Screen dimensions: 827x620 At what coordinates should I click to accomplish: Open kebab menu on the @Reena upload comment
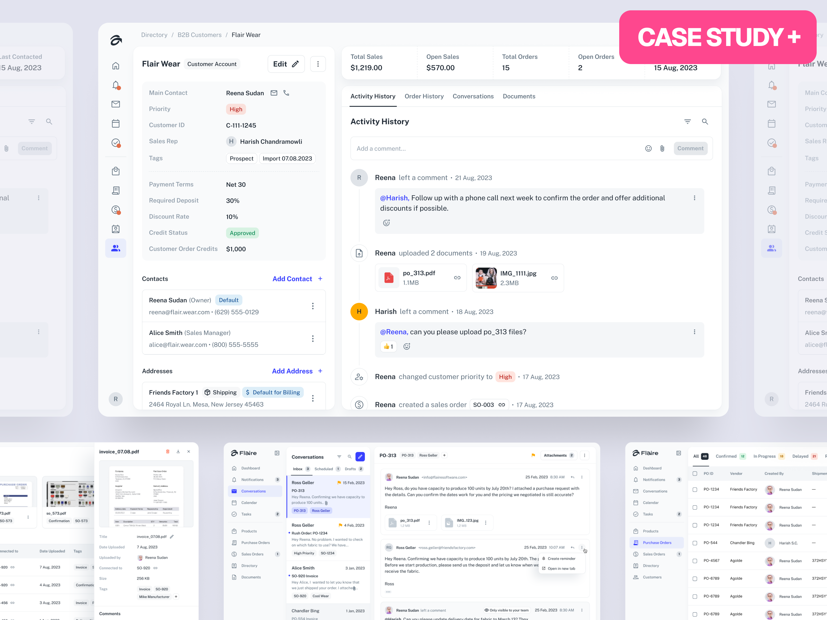click(x=694, y=332)
